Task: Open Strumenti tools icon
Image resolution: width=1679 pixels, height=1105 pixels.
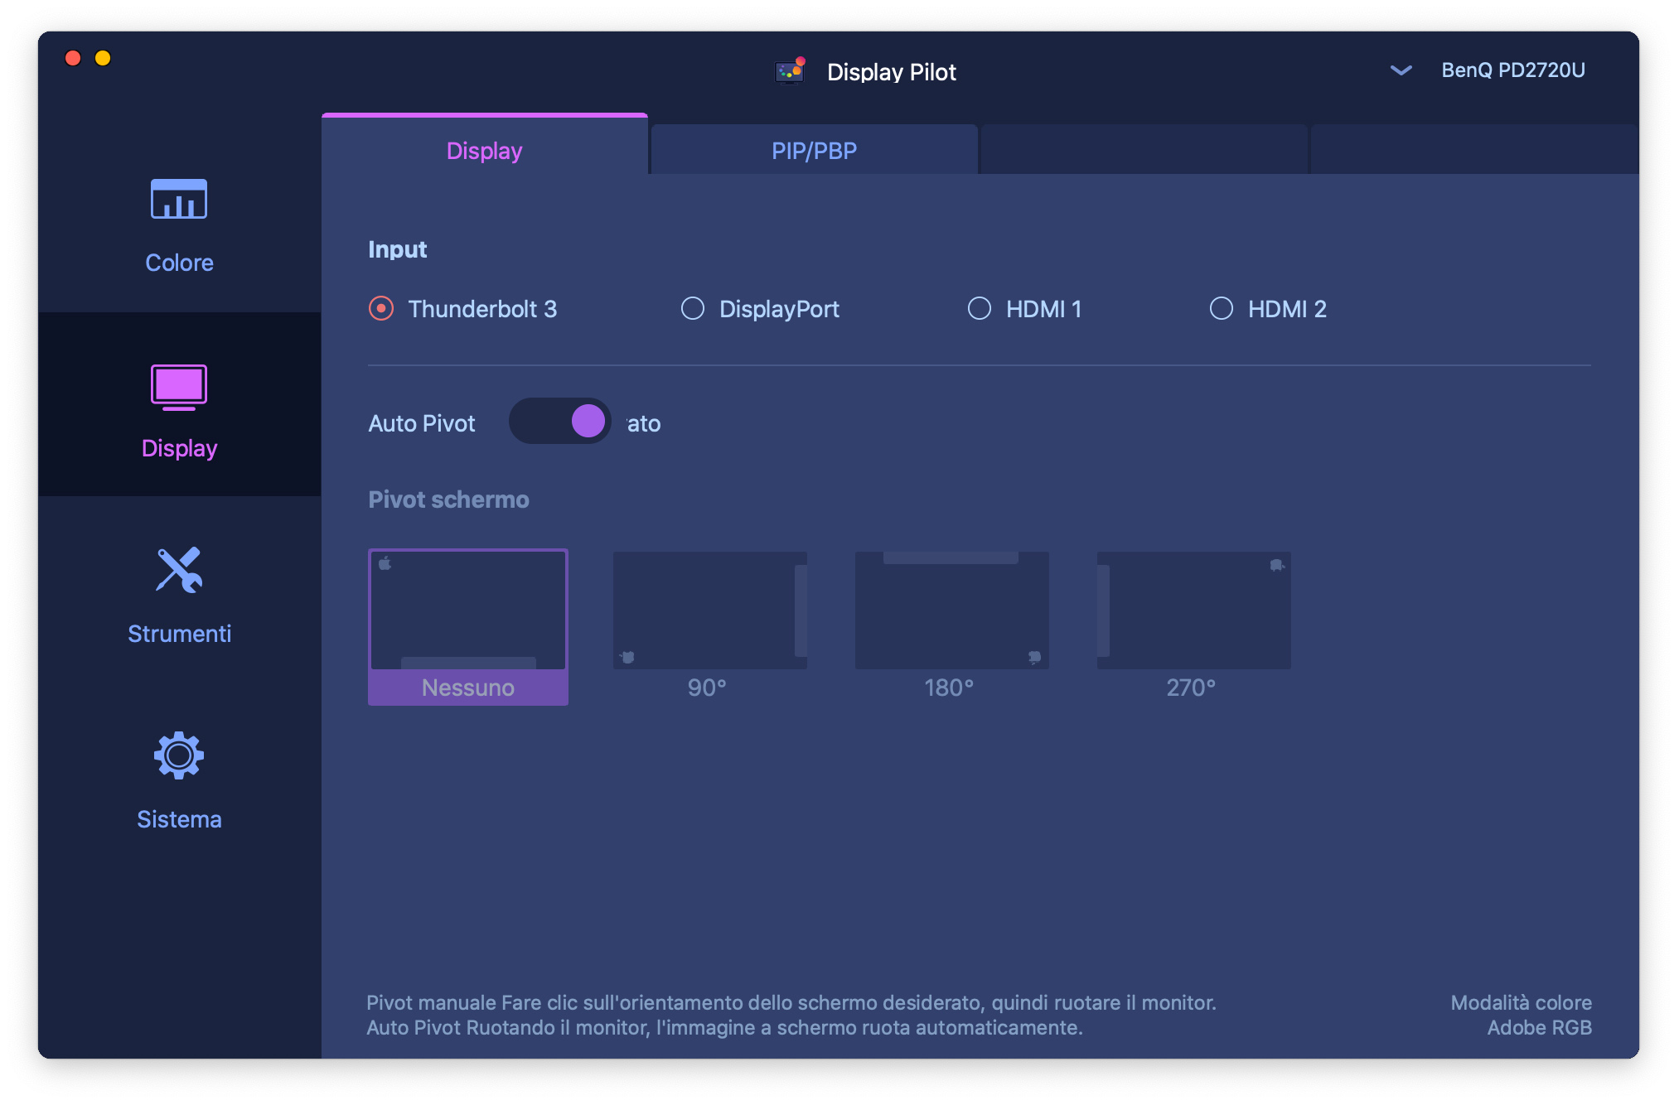Action: tap(179, 571)
